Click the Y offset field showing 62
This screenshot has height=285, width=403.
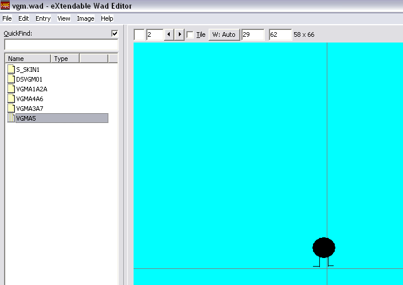click(x=280, y=34)
